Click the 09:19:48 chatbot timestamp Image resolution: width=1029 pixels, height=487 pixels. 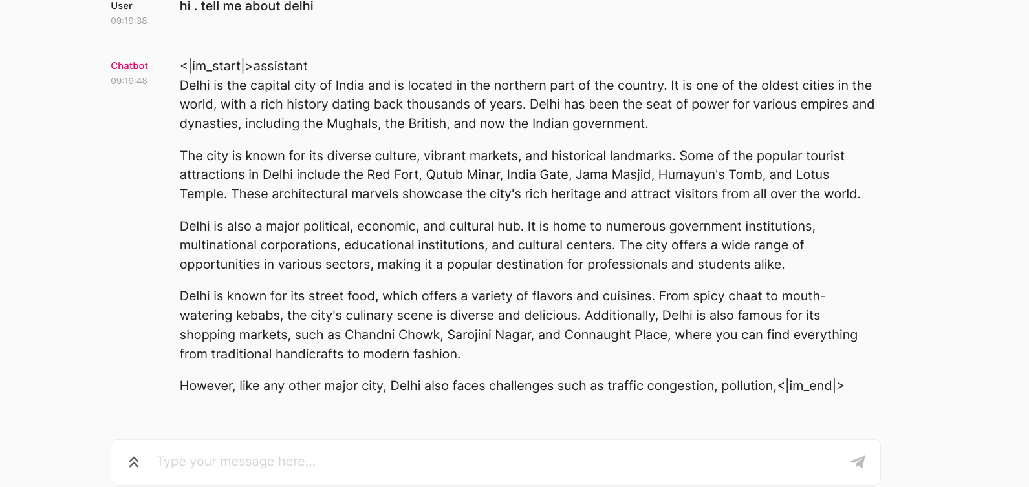[x=129, y=81]
